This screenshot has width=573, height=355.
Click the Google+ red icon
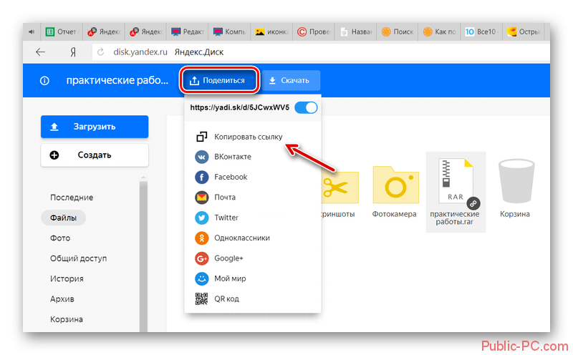pos(201,258)
